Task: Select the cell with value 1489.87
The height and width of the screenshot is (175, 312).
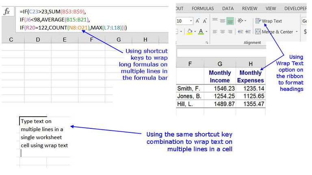Action: point(220,104)
